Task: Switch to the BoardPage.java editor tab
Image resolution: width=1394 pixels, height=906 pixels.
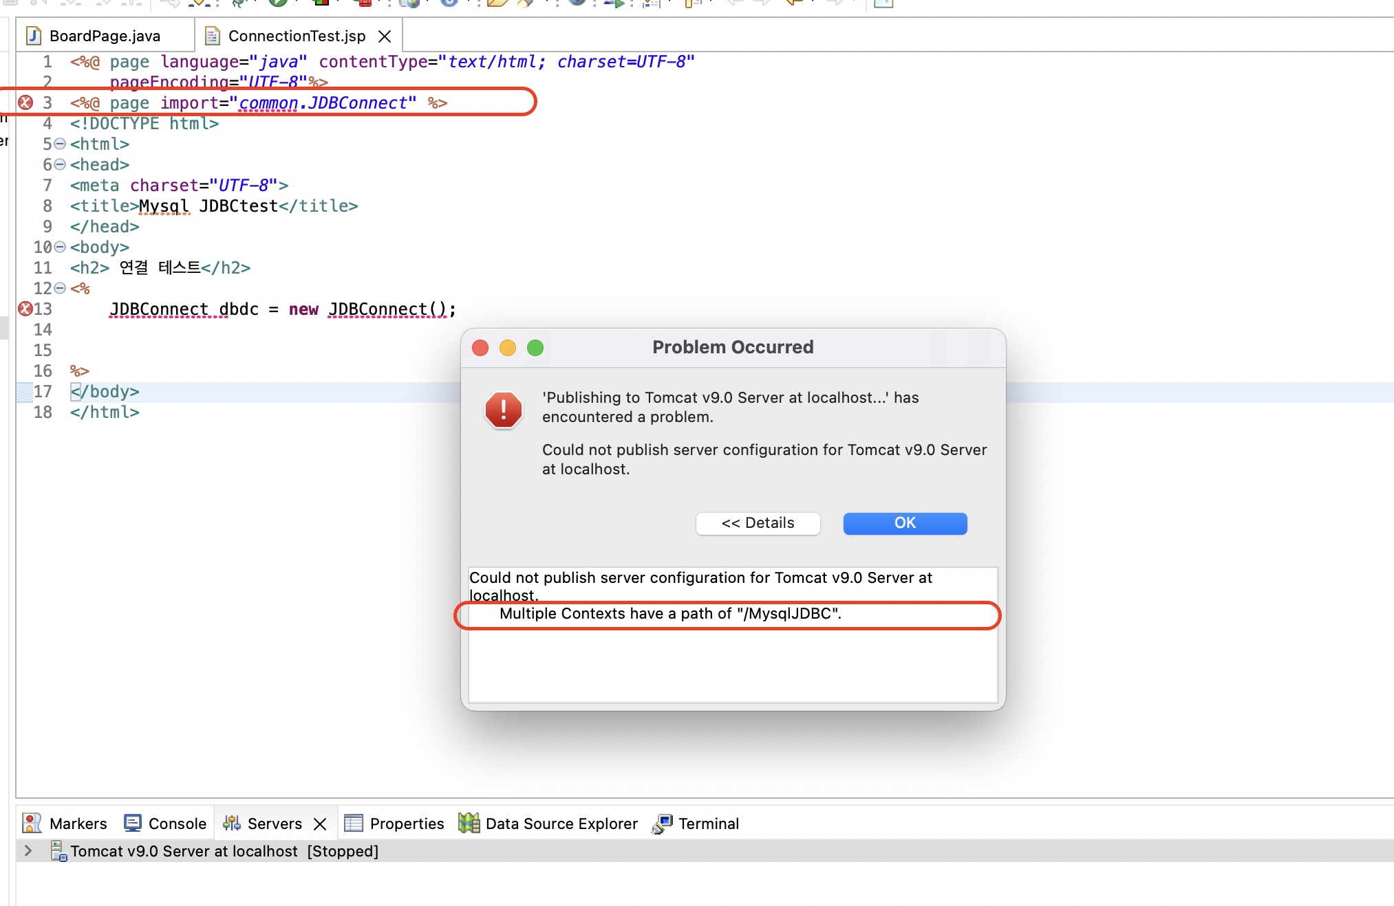Action: (x=105, y=36)
